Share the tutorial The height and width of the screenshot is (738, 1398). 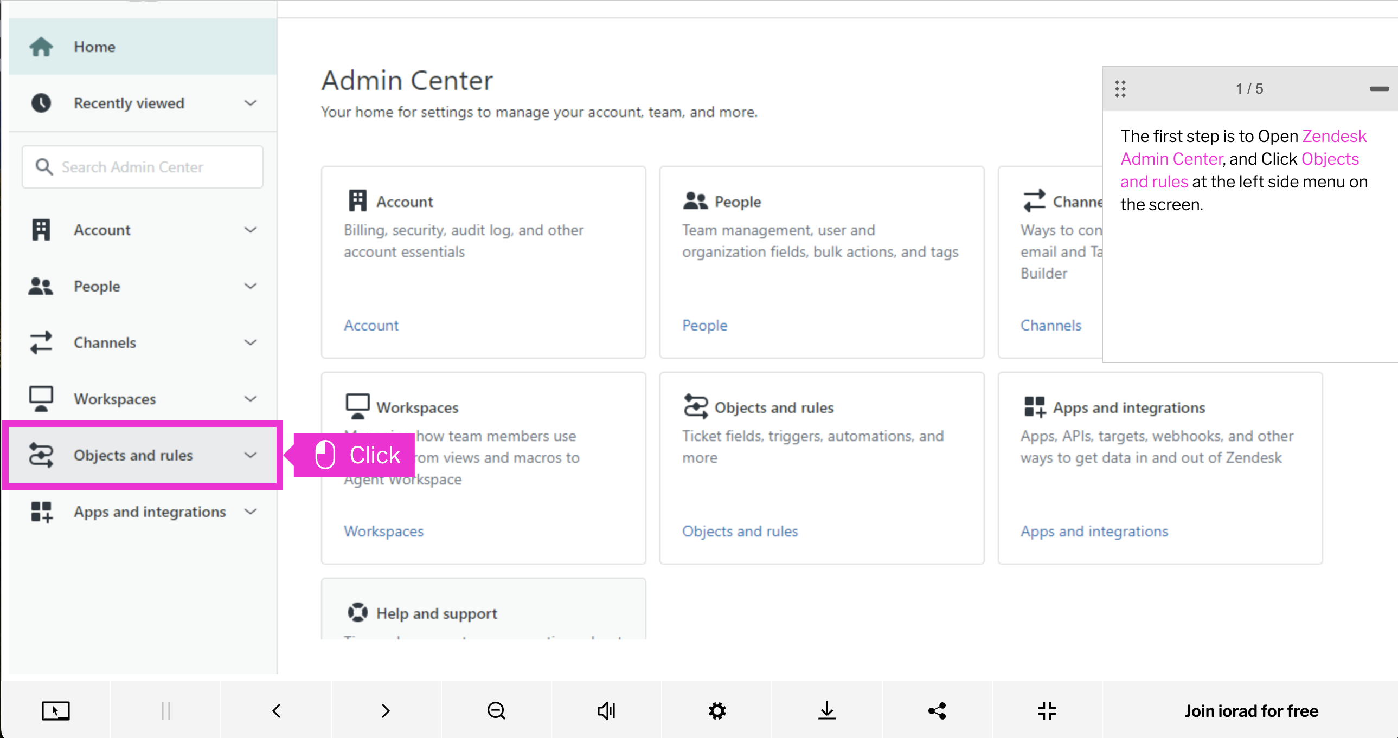(937, 711)
